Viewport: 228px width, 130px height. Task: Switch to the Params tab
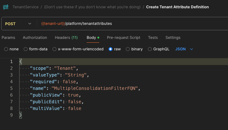[x=8, y=38]
